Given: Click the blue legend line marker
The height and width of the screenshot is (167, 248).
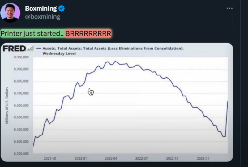Looking at the screenshot, I should click(39, 49).
